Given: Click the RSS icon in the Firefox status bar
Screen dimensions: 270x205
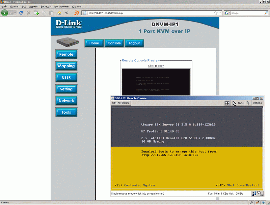Looking at the screenshot, I should click(251, 202).
